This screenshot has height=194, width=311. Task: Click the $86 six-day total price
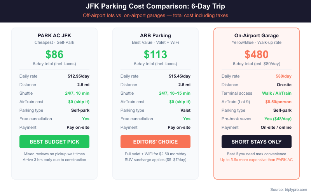54,54
